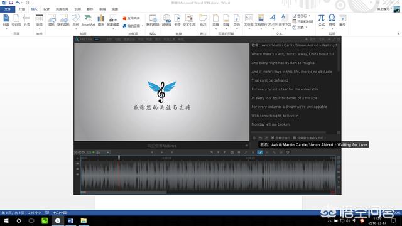Open the 封面 (Cover Page) dropdown
Screen dimensions: 402x226
[6, 21]
